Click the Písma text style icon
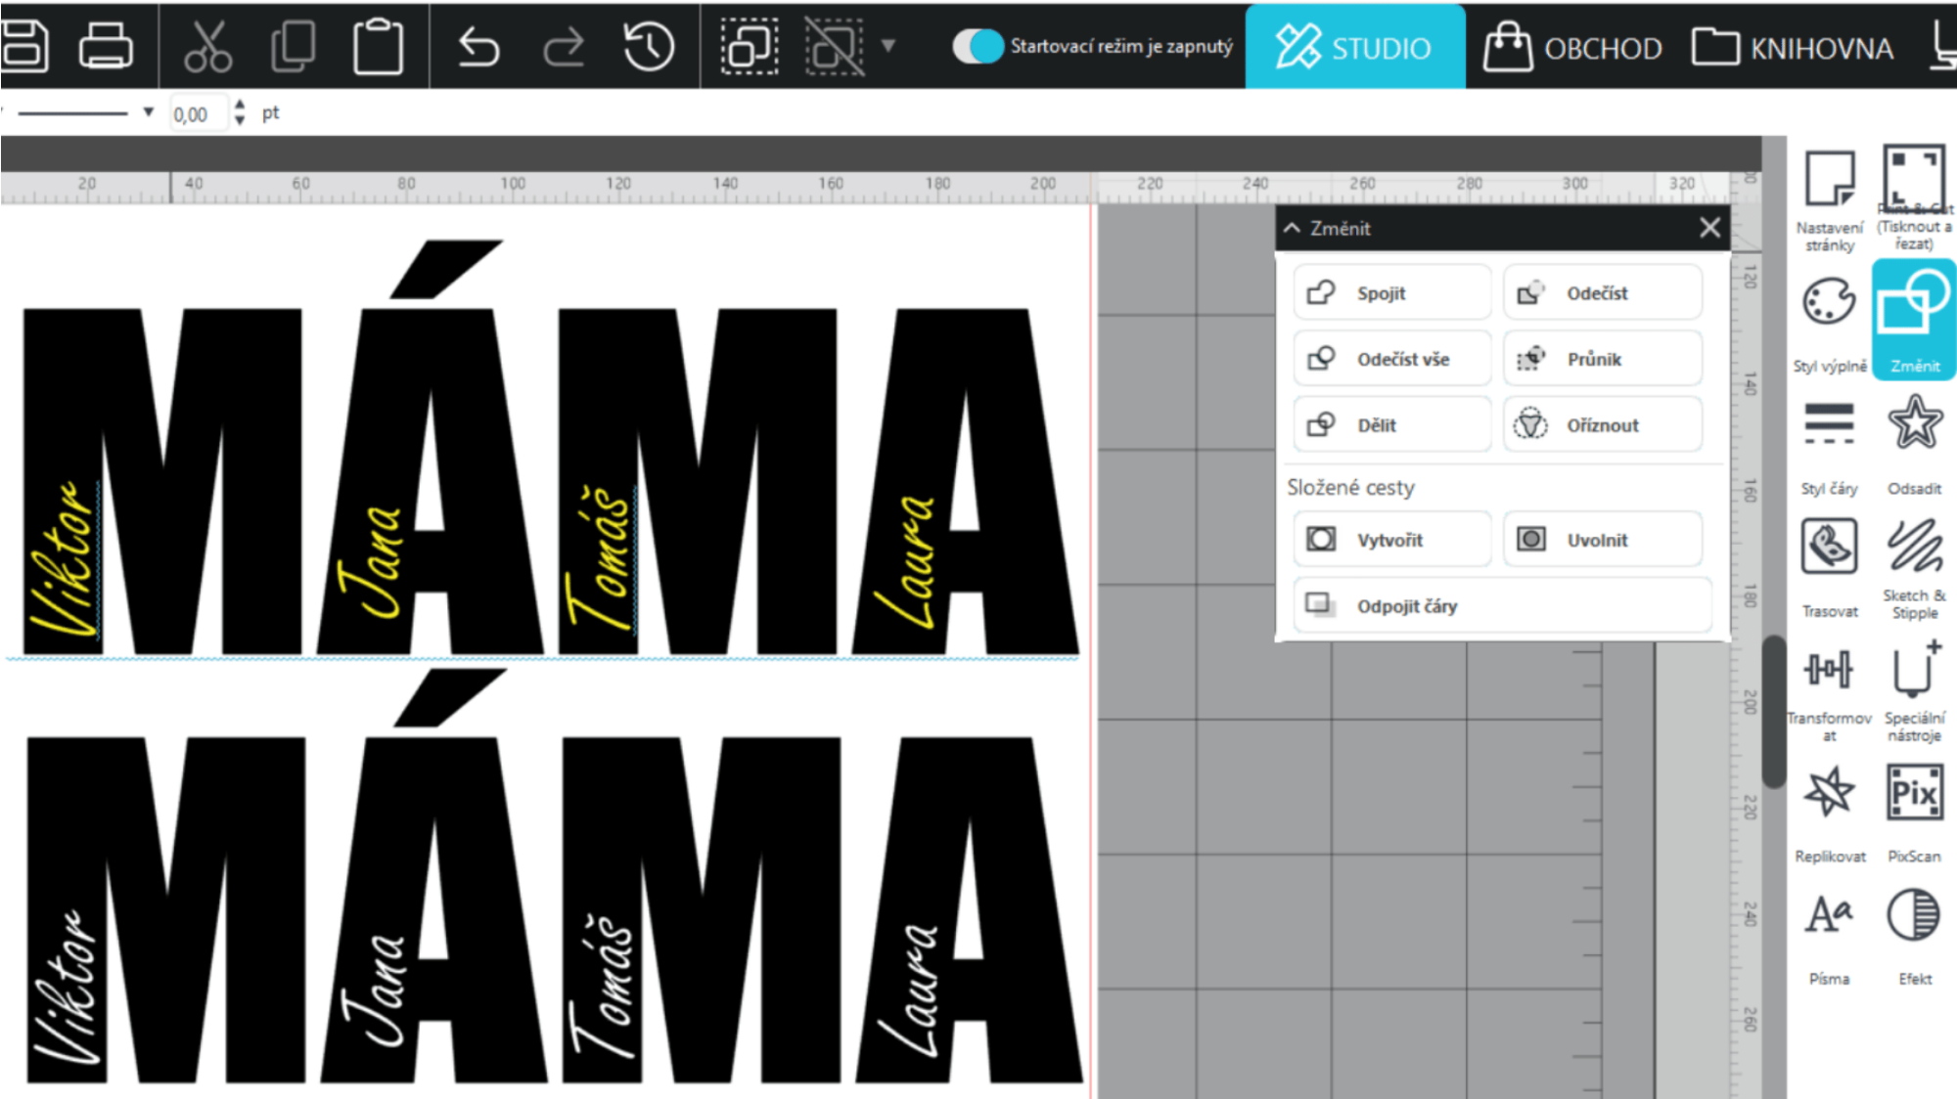Viewport: 1957px width, 1099px height. click(1829, 915)
